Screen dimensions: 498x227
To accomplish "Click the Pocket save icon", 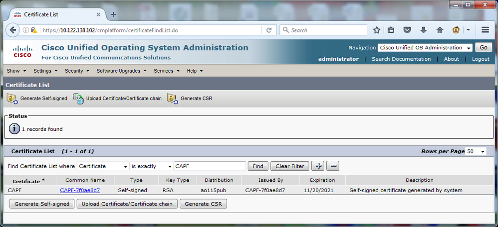I will 407,30.
